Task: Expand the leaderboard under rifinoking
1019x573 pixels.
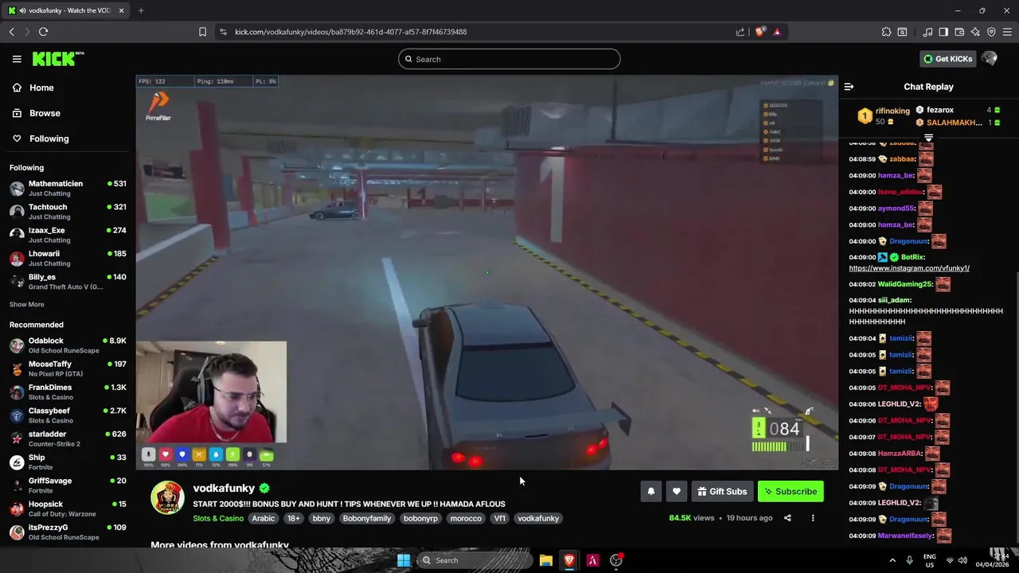Action: point(928,138)
